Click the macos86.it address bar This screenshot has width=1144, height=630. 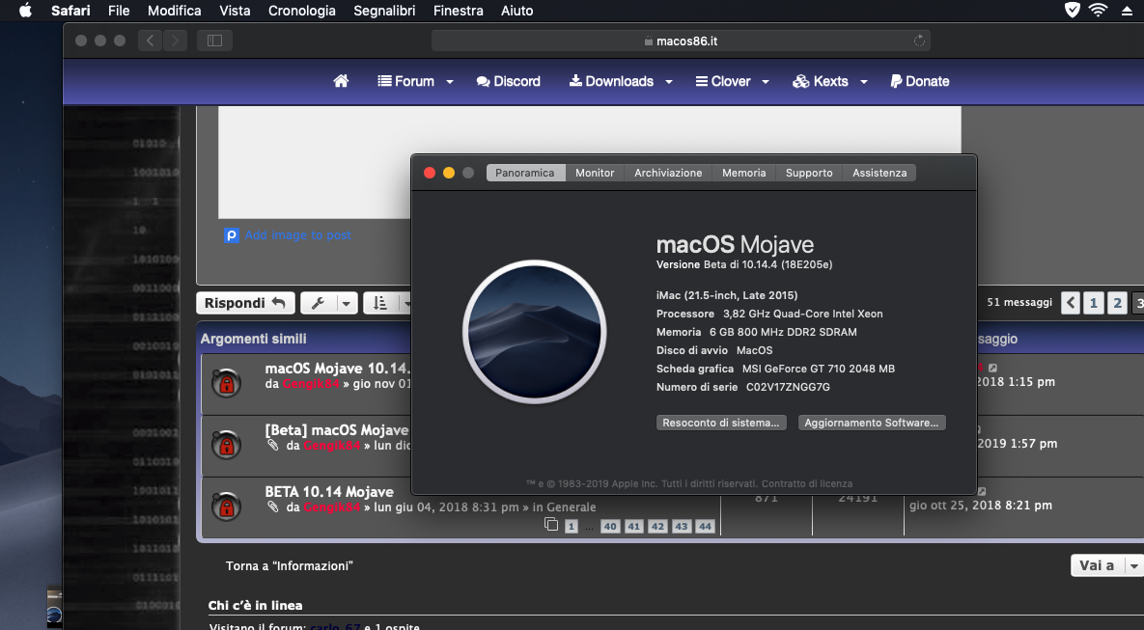click(x=681, y=41)
